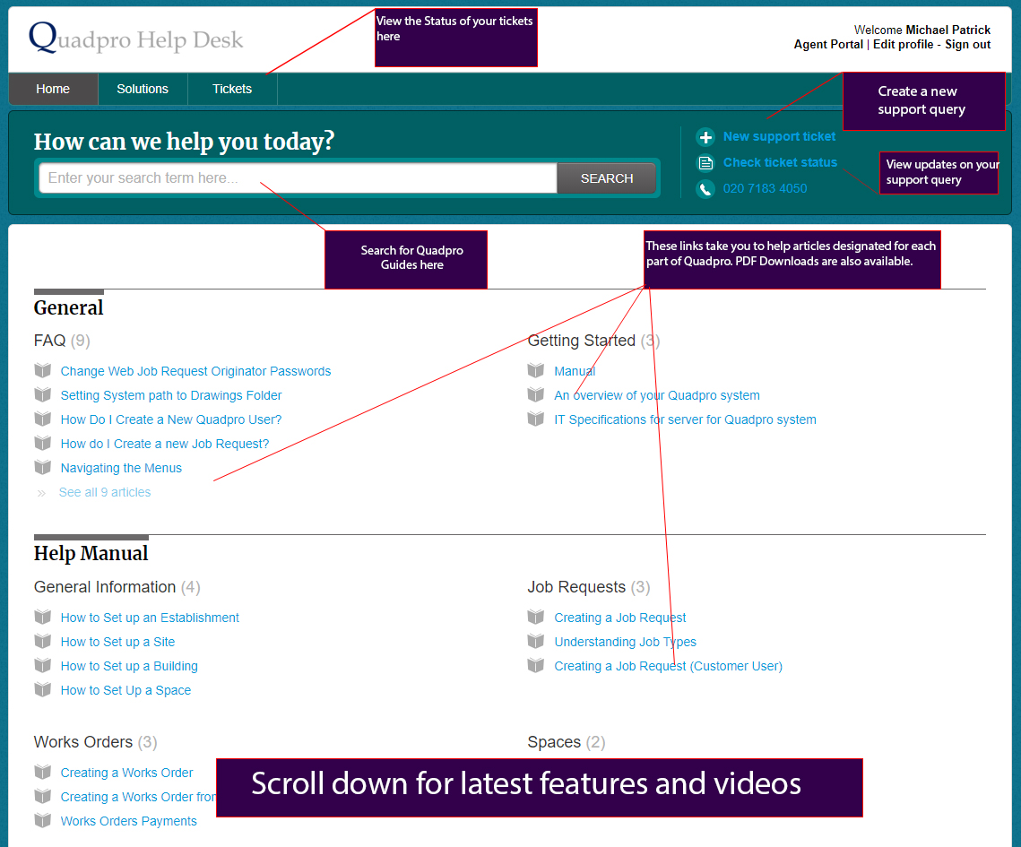Open How to Set up an Establishment
1021x847 pixels.
(x=150, y=618)
